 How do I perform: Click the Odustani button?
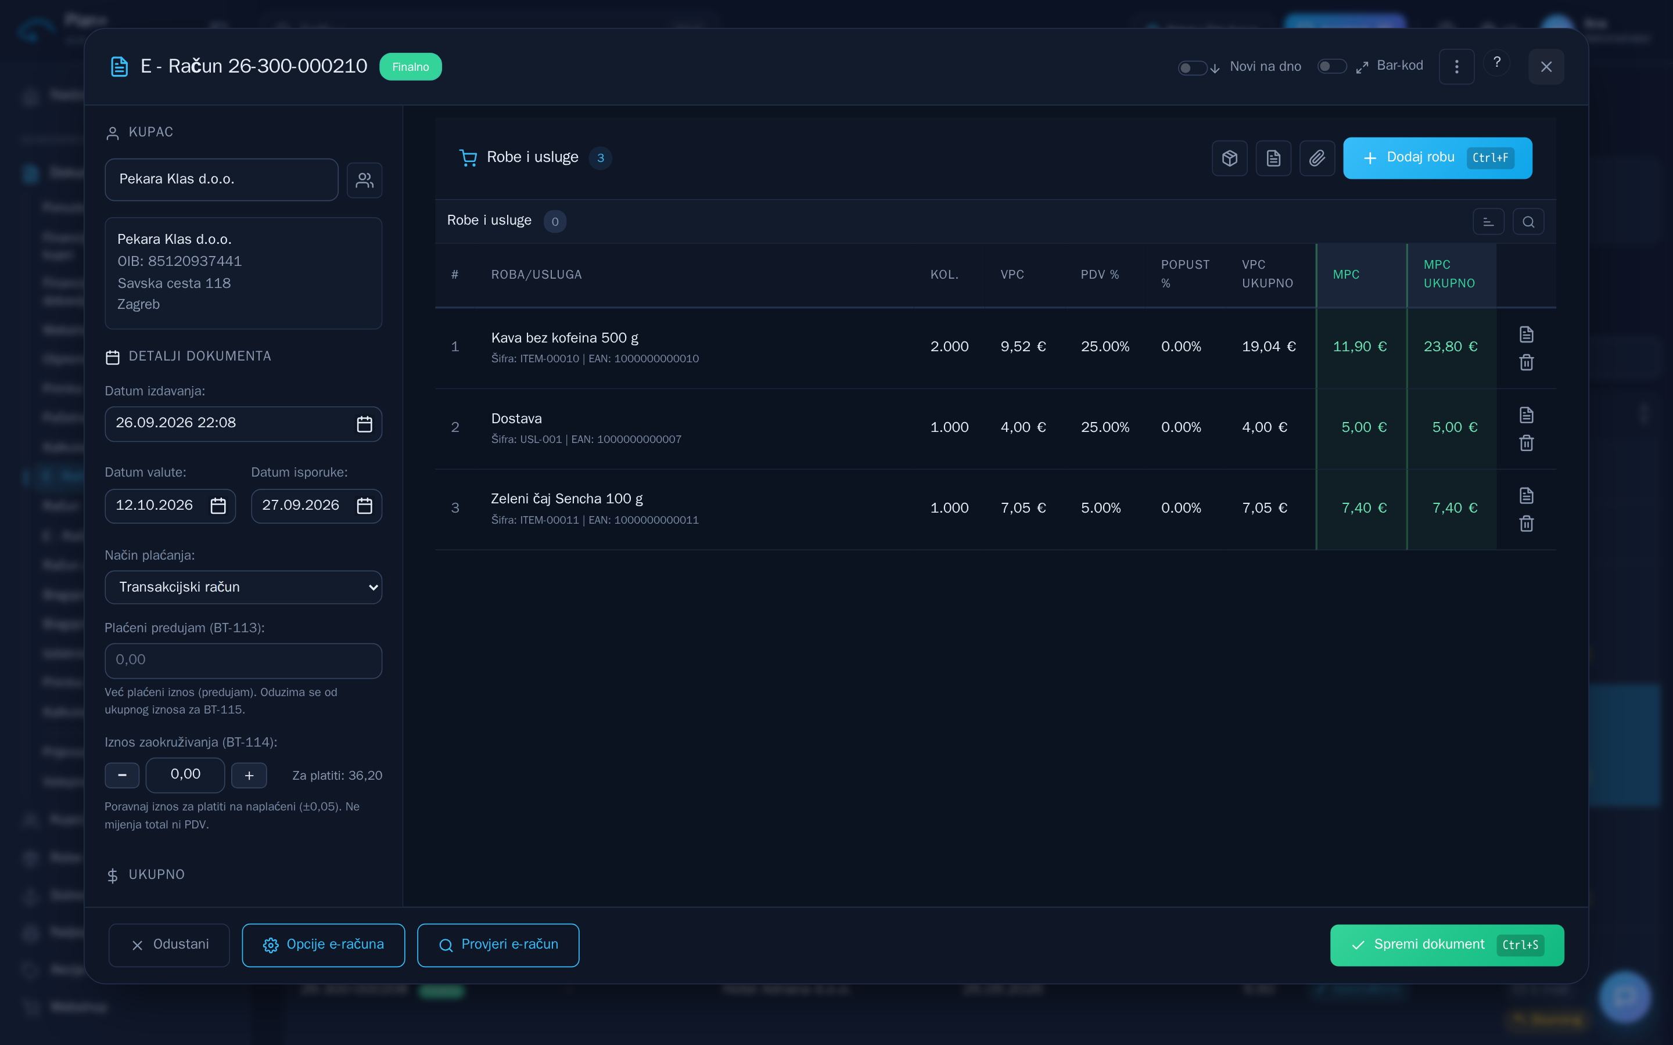click(170, 945)
